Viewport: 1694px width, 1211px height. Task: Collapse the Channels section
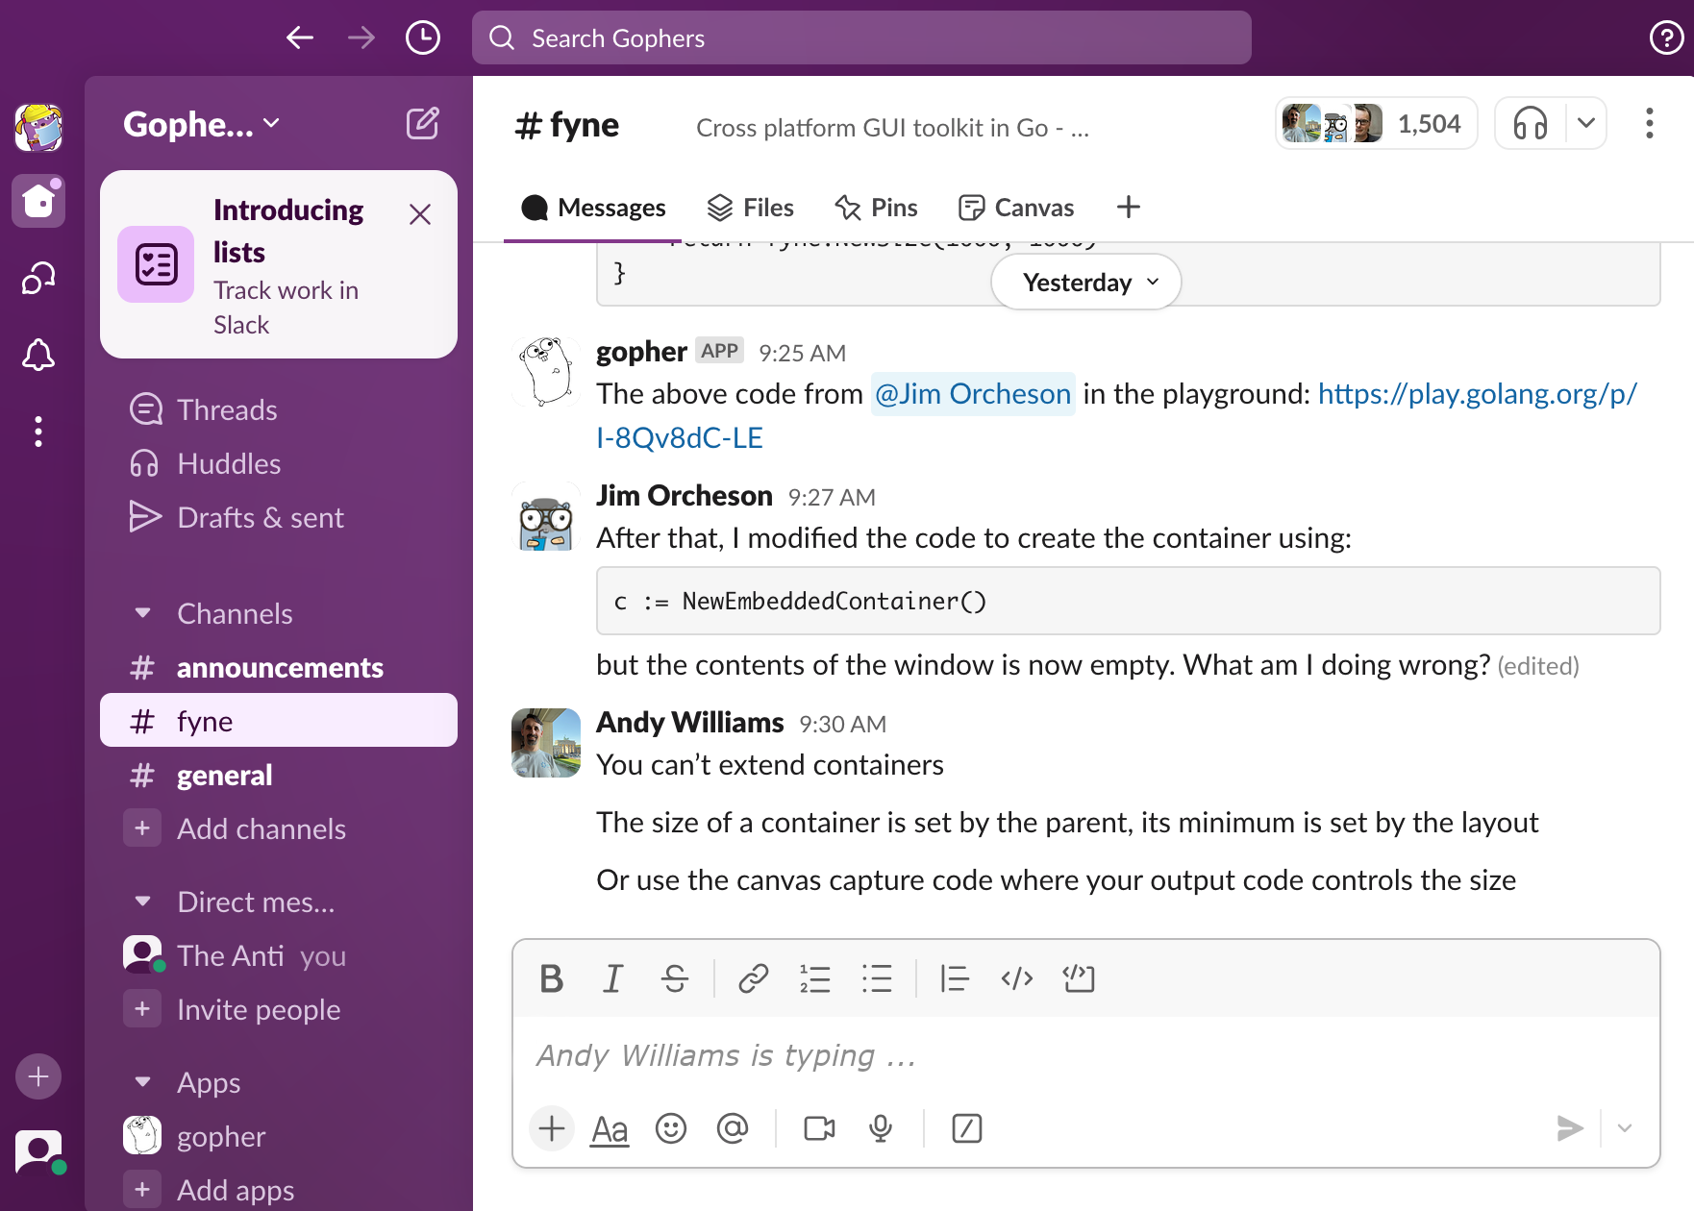(143, 613)
